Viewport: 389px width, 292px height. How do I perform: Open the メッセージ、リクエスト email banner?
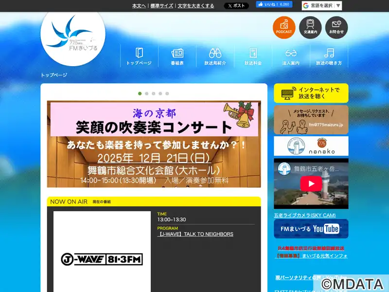(x=311, y=120)
